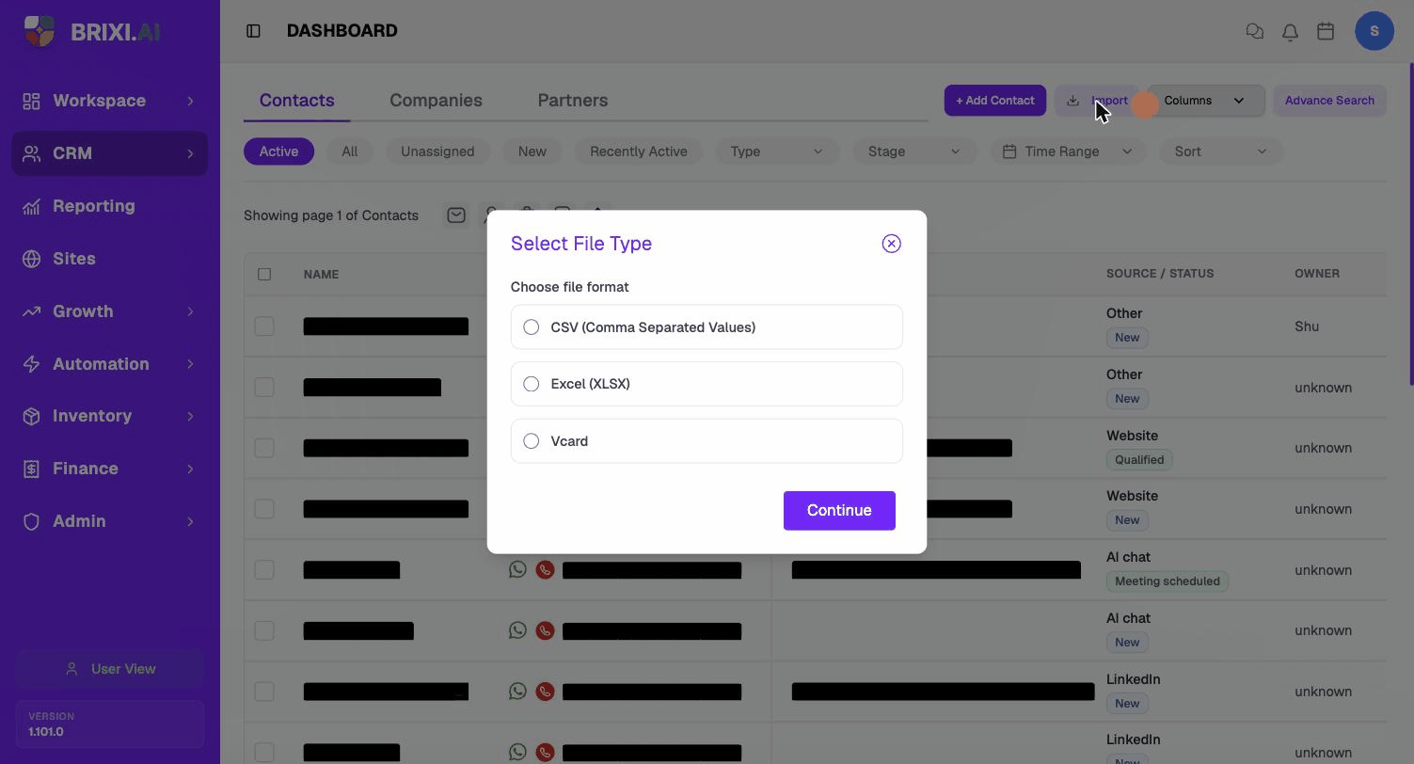Image resolution: width=1414 pixels, height=764 pixels.
Task: Pick the Vcard file format radio
Action: point(532,441)
